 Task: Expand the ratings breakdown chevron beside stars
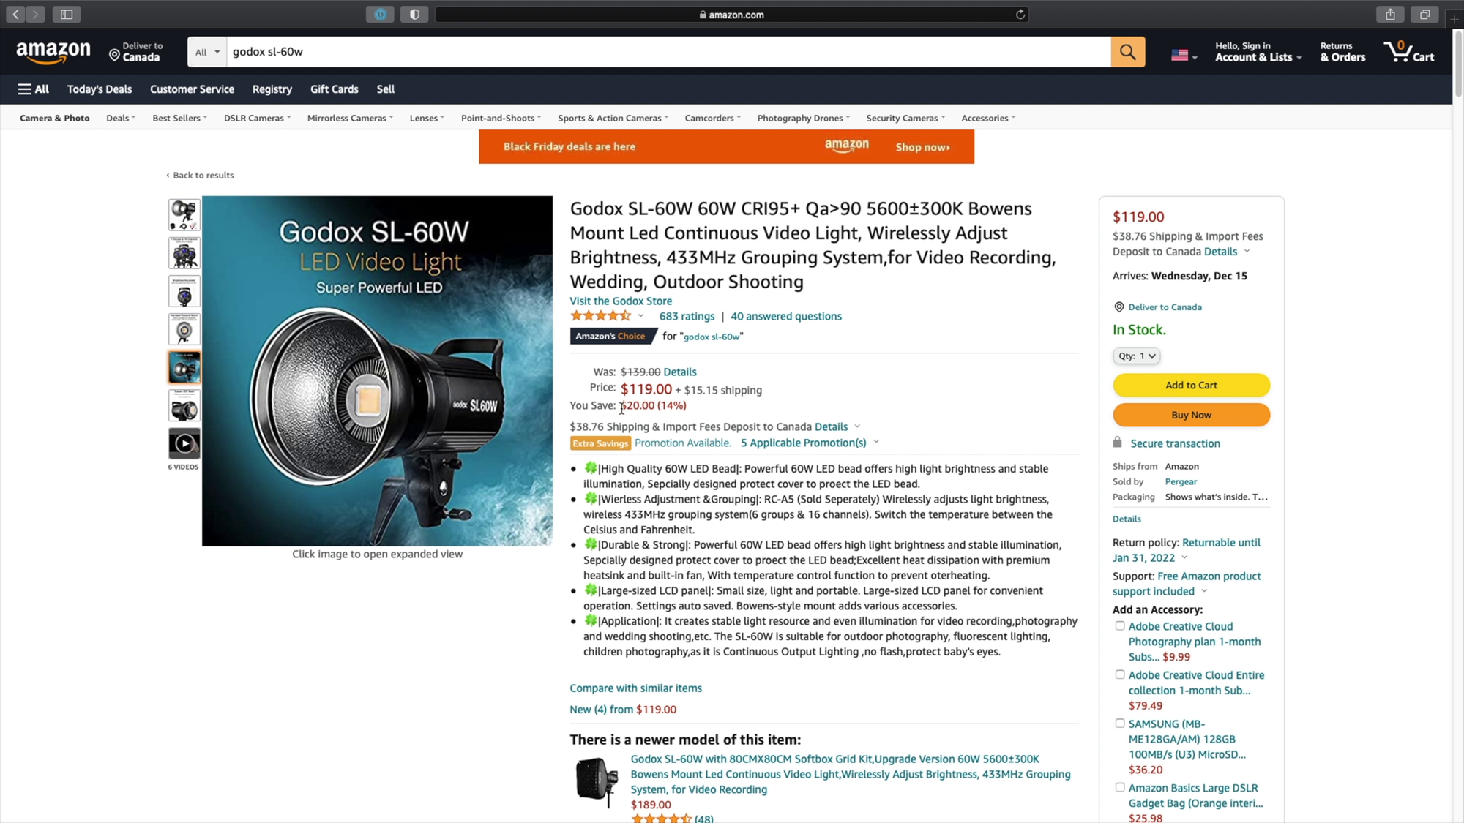[x=640, y=316]
